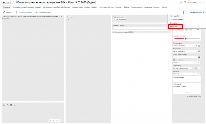Adjust the Процент загрузки slider handle
The height and width of the screenshot is (124, 206).
click(185, 39)
